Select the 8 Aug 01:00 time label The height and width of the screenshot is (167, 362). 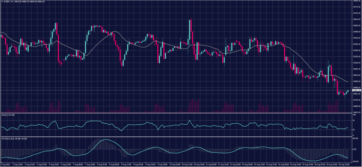(102, 164)
